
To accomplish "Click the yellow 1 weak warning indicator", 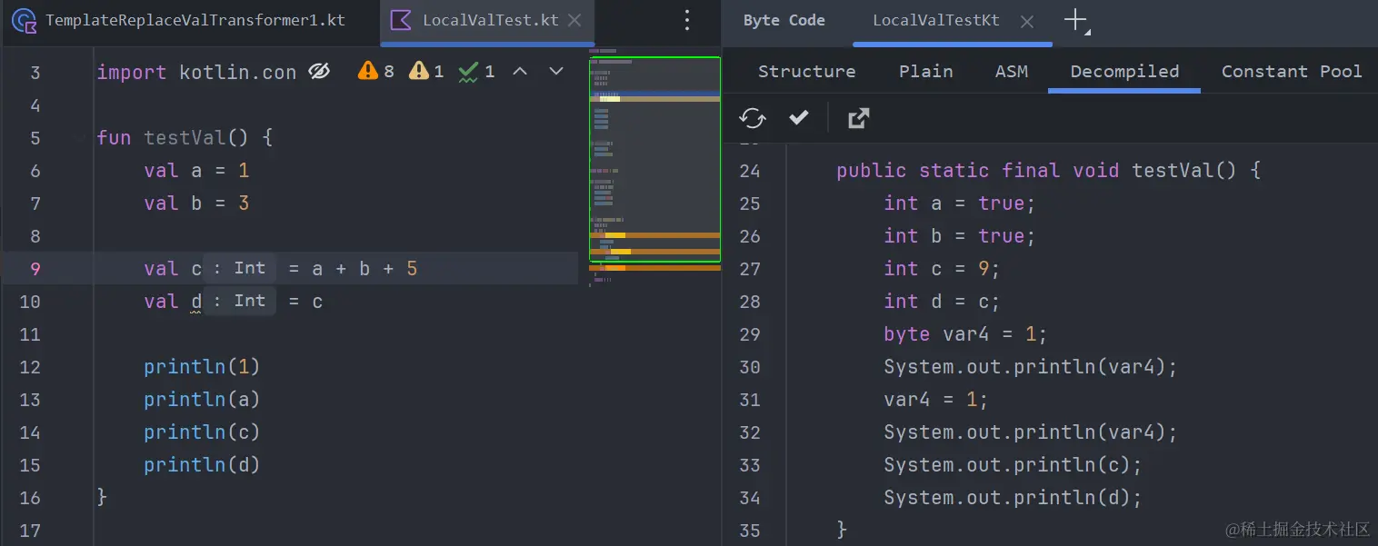I will click(x=426, y=71).
